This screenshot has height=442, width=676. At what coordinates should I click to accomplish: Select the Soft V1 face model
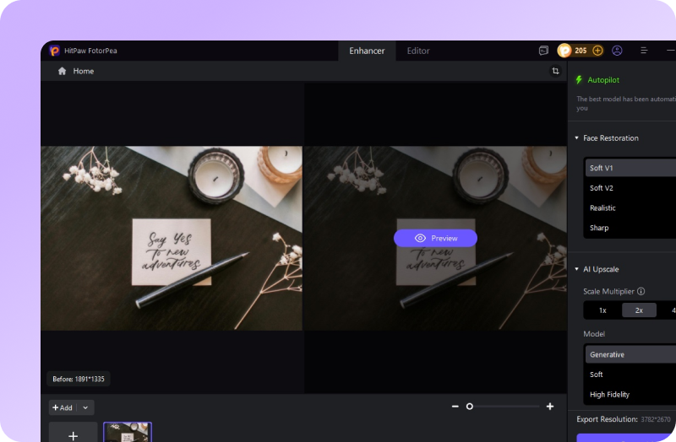(630, 168)
